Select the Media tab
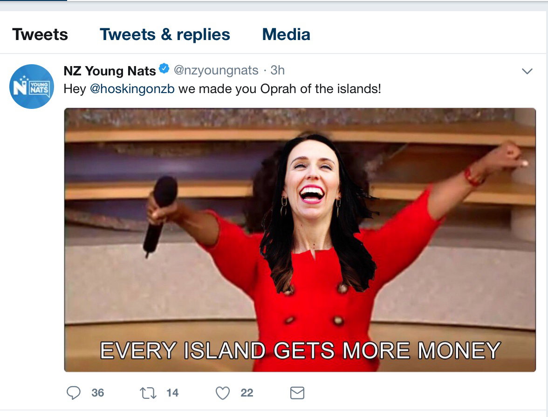The height and width of the screenshot is (417, 548). (x=286, y=34)
